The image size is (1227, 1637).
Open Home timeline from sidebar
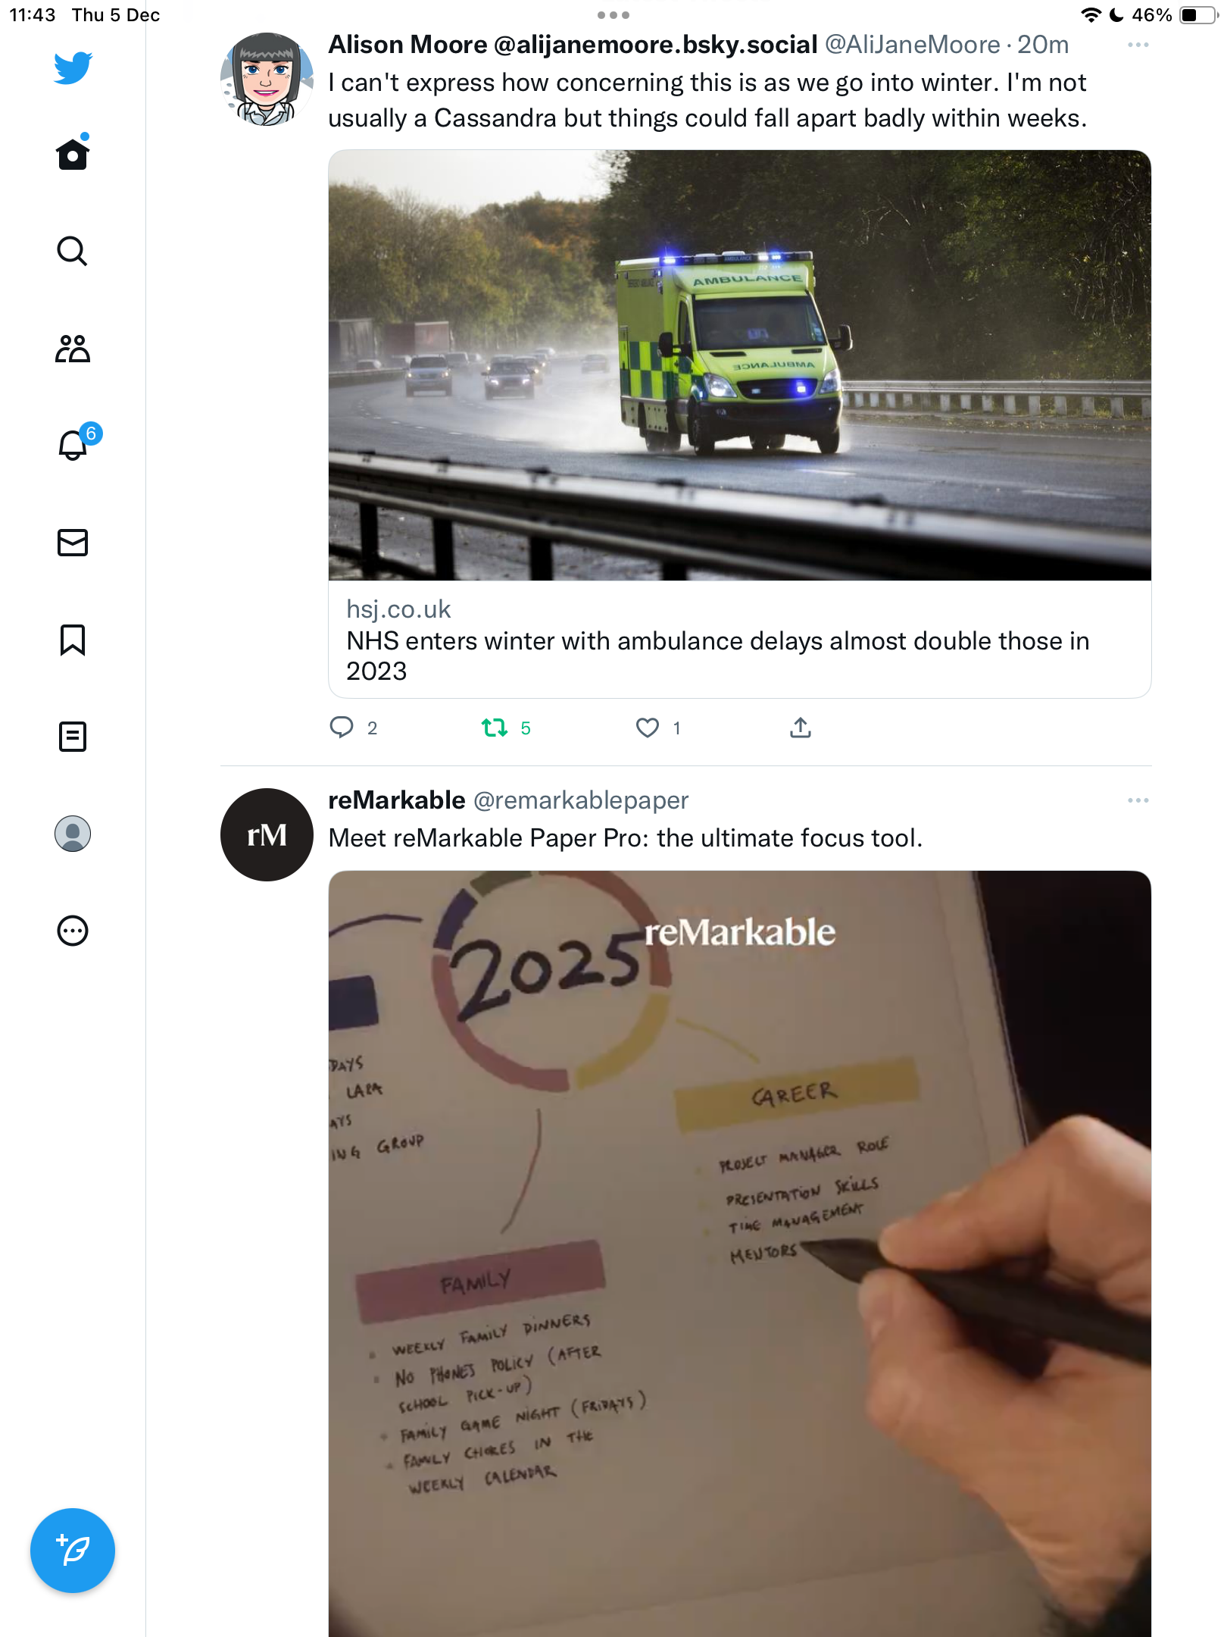pyautogui.click(x=73, y=153)
